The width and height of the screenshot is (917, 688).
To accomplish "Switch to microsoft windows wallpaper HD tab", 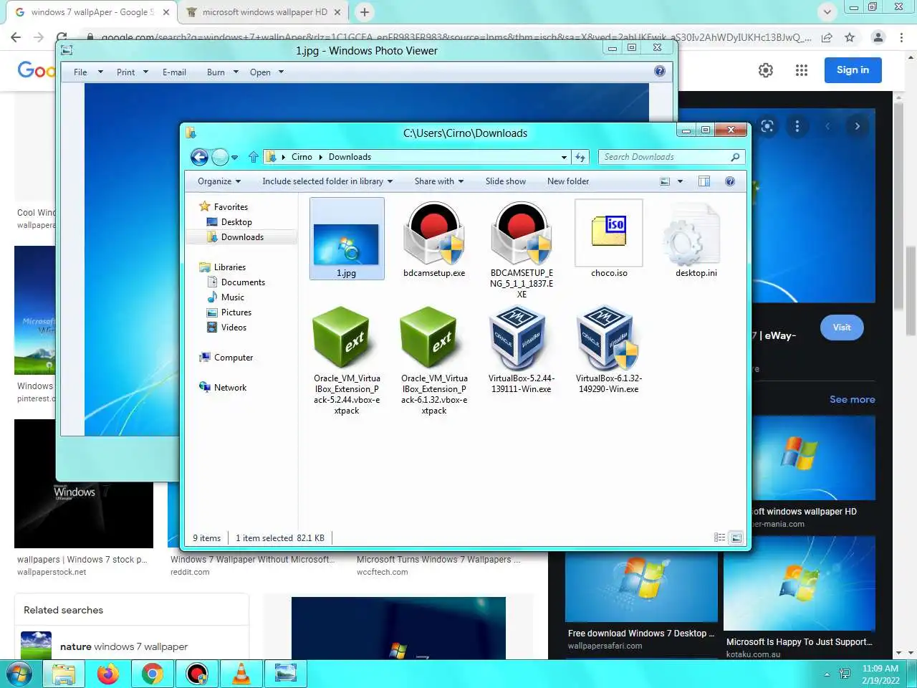I will click(x=264, y=12).
